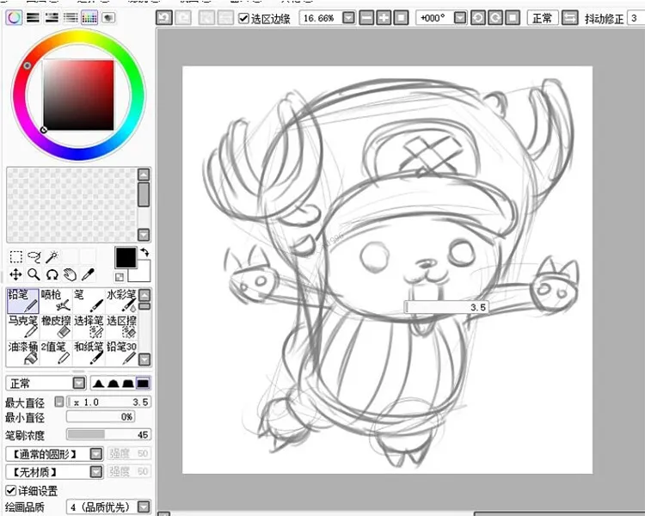645x516 pixels.
Task: Select the 水彩笔 watercolor brush
Action: pos(121,301)
